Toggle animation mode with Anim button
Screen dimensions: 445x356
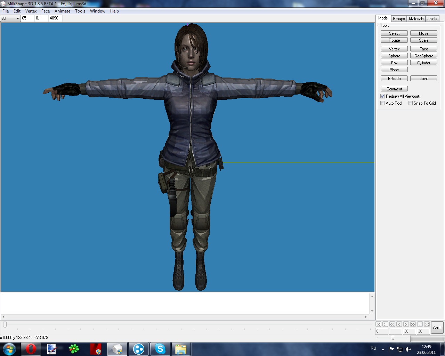(x=437, y=327)
